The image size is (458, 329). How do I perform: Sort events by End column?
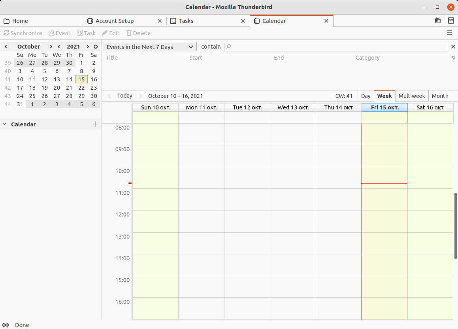pos(279,58)
